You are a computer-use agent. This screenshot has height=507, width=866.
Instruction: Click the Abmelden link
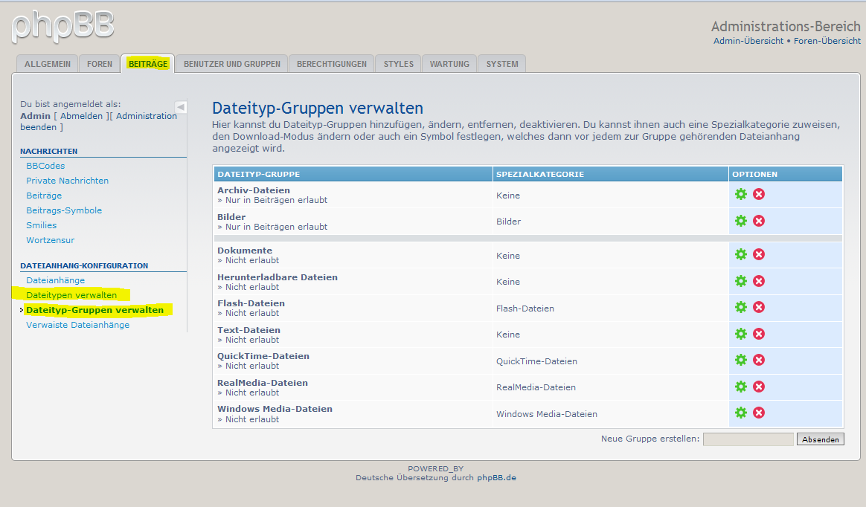coord(82,116)
